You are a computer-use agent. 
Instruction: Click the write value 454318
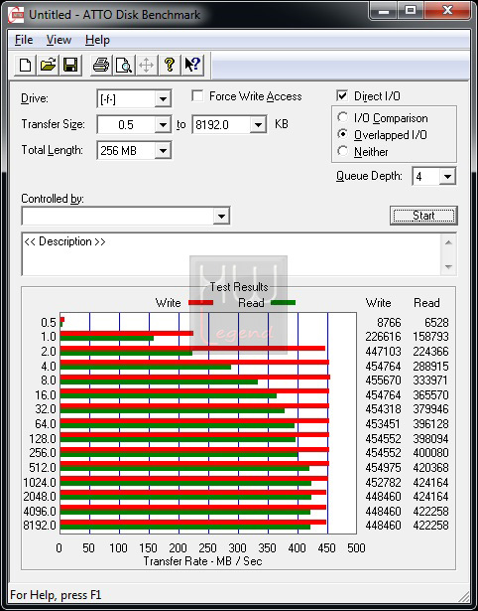(383, 409)
